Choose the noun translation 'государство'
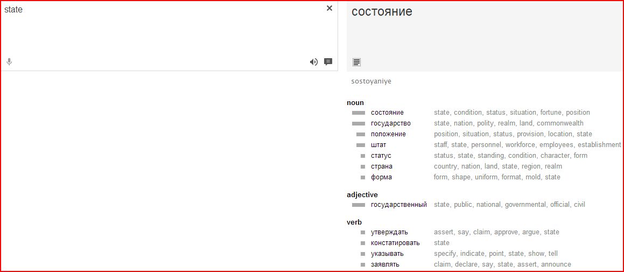 click(x=390, y=123)
